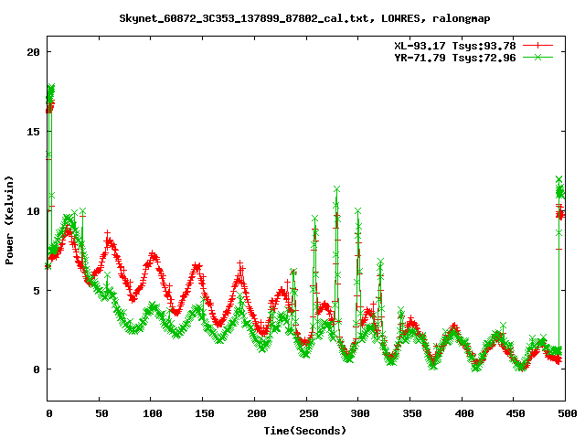Click the y-axis tick label 0

click(x=37, y=369)
